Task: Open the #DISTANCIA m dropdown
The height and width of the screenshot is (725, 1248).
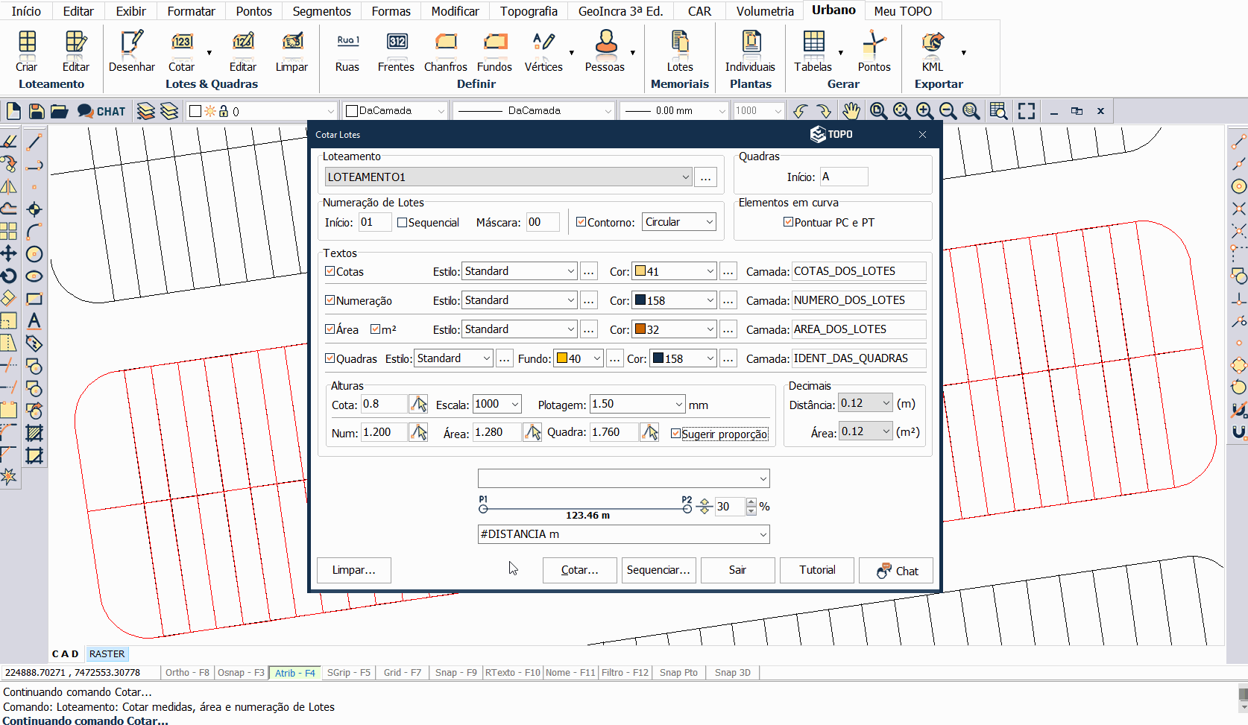Action: tap(763, 534)
